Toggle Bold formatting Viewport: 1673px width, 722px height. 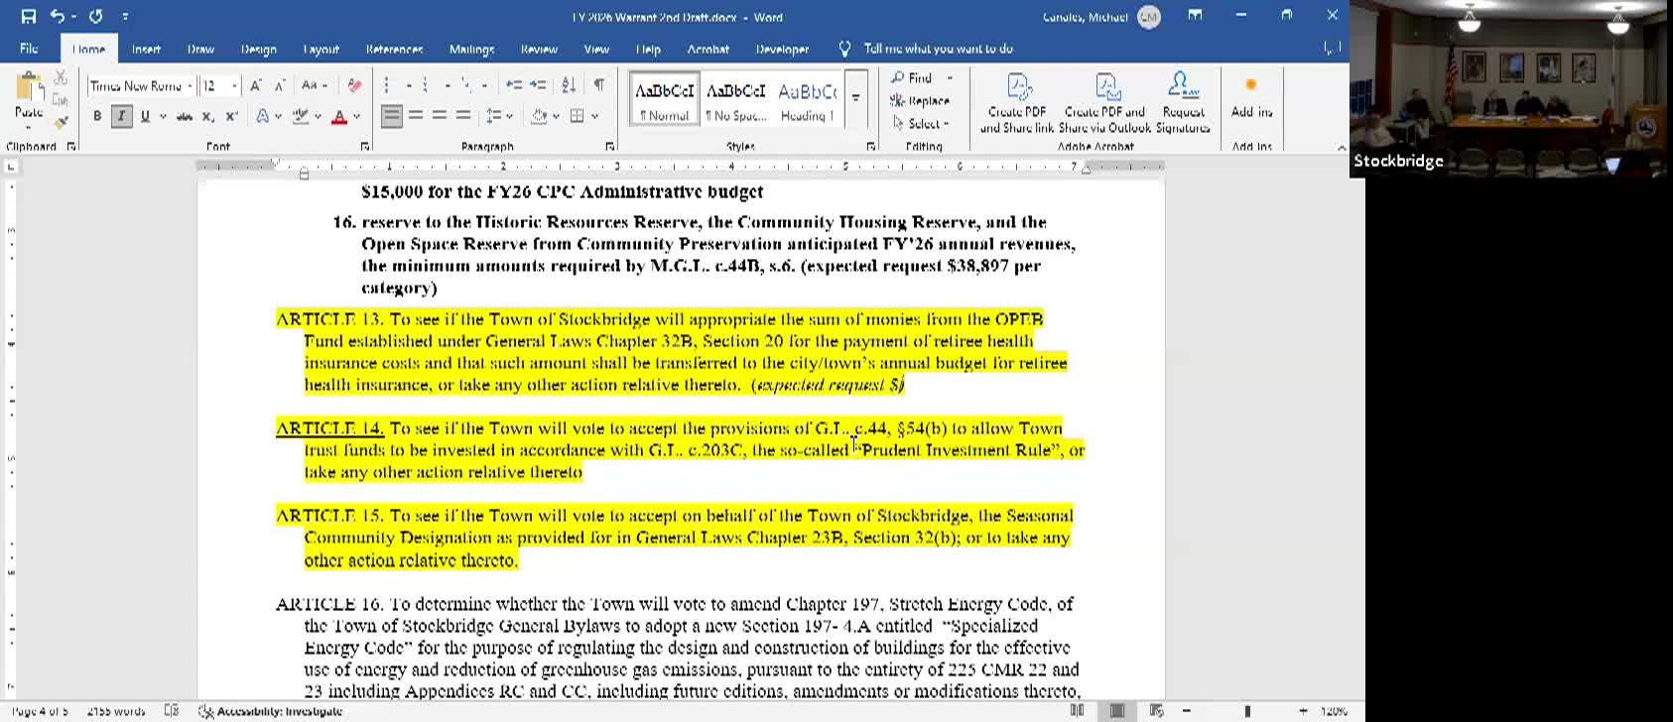97,116
